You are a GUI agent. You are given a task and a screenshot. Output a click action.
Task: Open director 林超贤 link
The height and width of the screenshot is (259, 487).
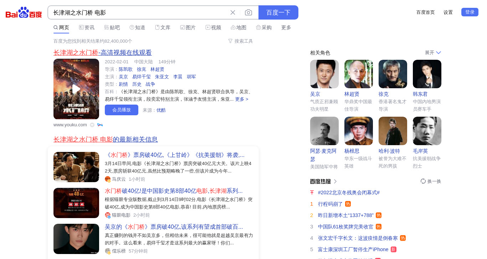[x=157, y=69]
